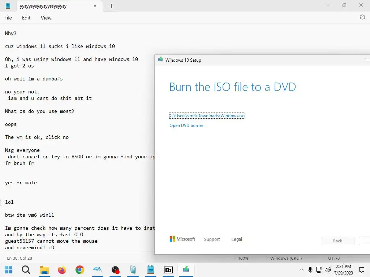Viewport: 370px width, 277px height.
Task: Click the line "btw its vm6 win11"
Action: 30,215
